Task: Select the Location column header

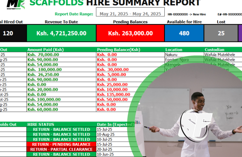Action: (x=173, y=50)
